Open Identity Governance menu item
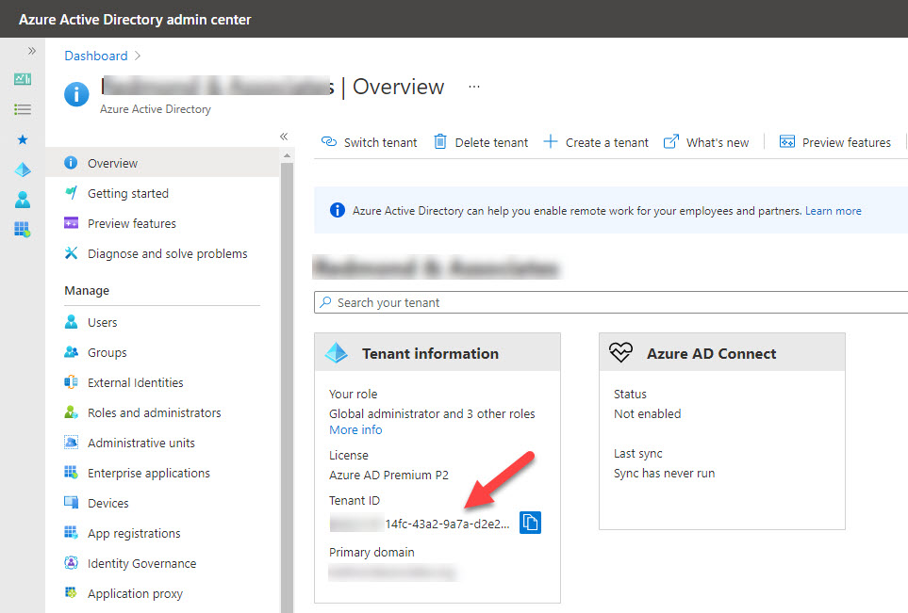 click(x=141, y=563)
